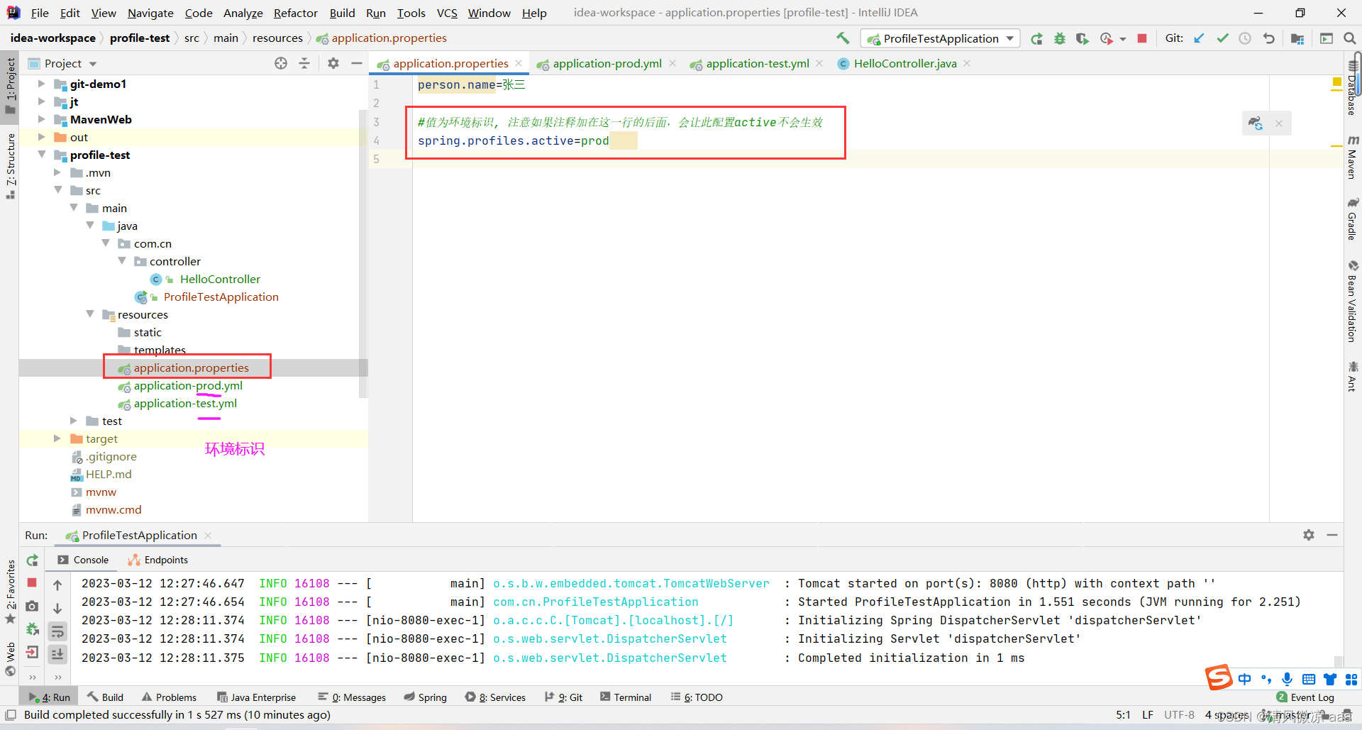Open Problems tool window
Screen dimensions: 1362x730
tap(169, 697)
